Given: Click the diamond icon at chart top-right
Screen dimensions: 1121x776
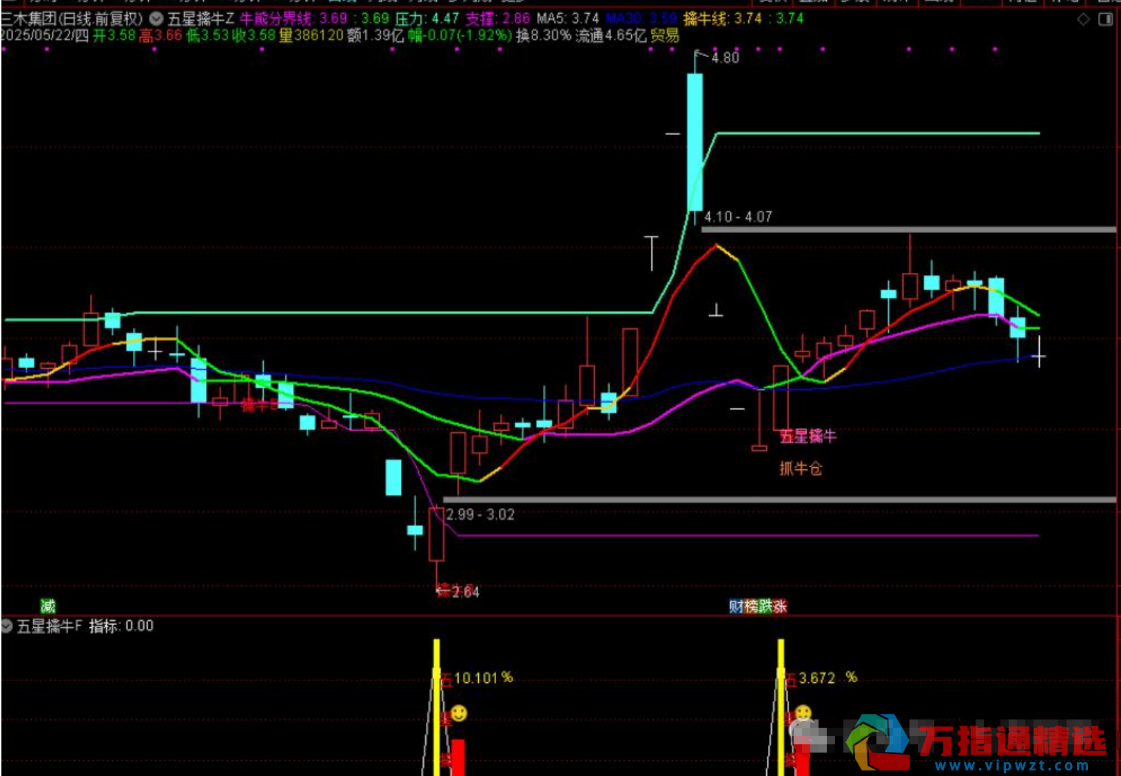Looking at the screenshot, I should 1083,19.
